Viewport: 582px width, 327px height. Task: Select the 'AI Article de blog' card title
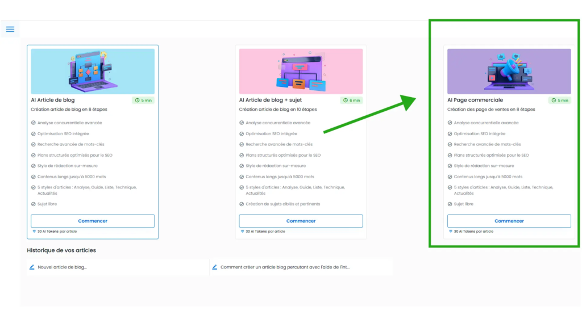(x=53, y=100)
